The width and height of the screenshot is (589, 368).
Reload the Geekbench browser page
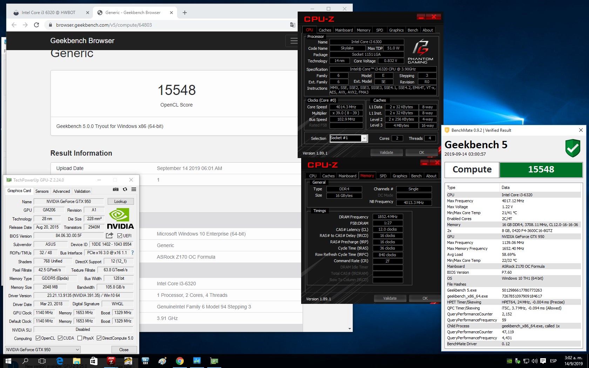(36, 25)
